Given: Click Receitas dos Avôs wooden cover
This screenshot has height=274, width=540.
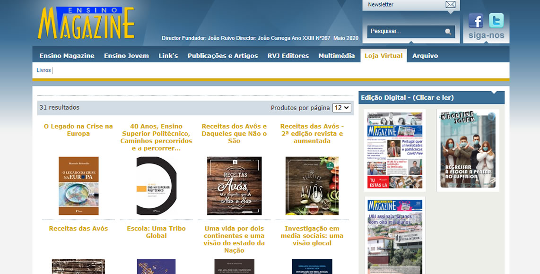Looking at the screenshot, I should click(x=234, y=186).
